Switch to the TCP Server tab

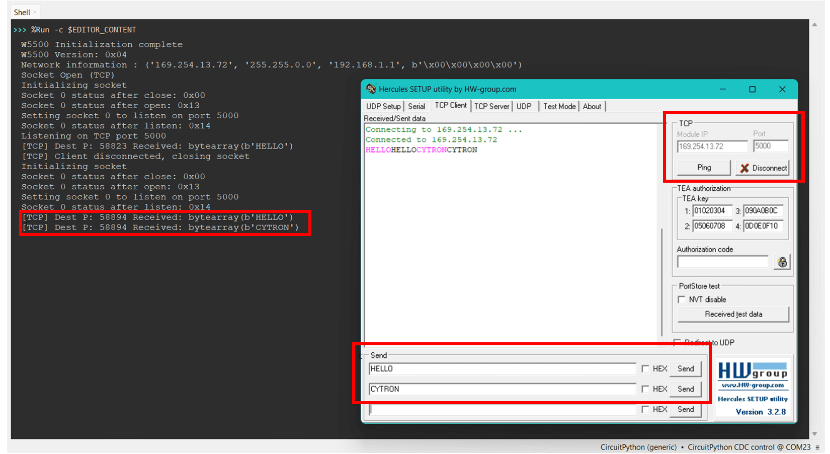point(491,106)
